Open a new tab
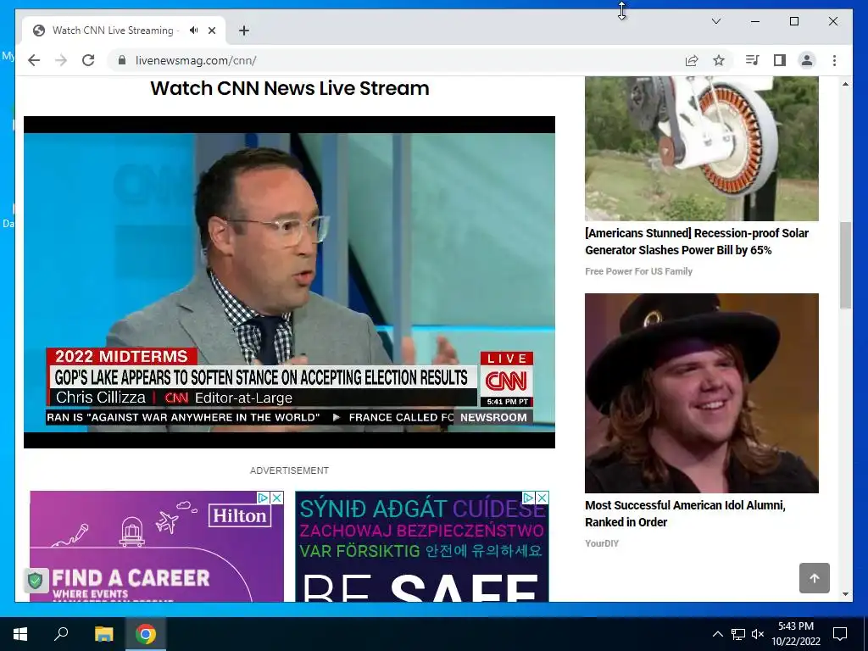 pos(244,31)
